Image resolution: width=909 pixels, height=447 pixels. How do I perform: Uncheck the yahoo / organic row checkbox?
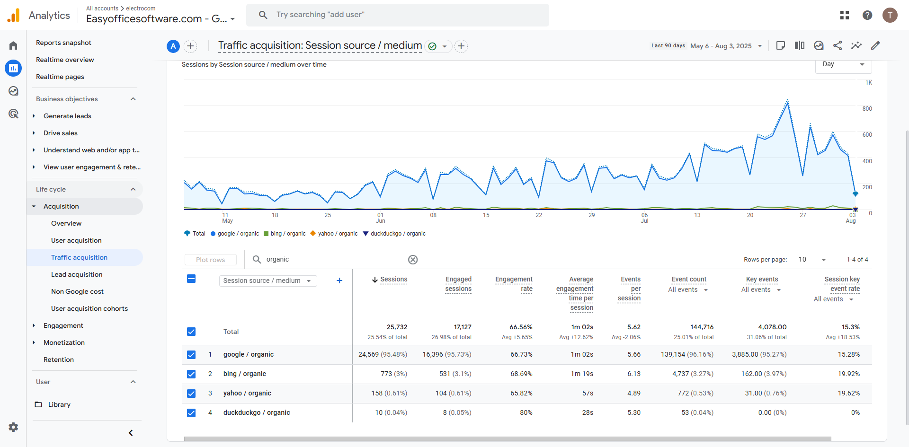click(191, 394)
